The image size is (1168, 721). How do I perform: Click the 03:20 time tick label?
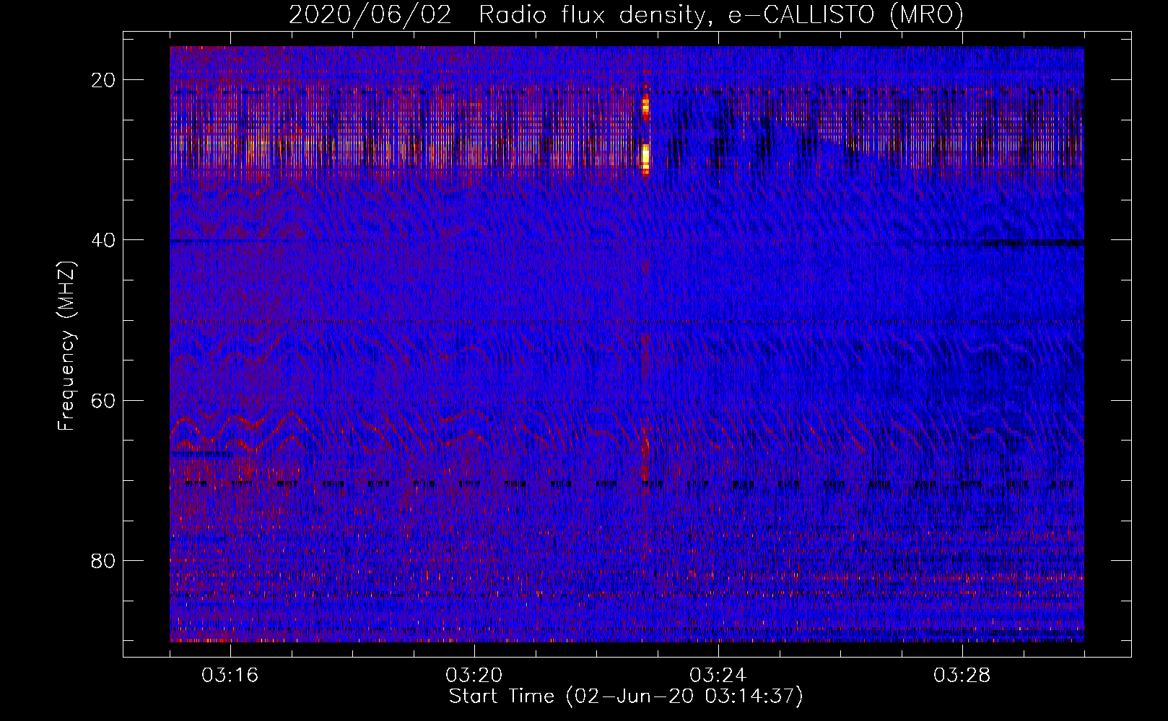tap(474, 676)
